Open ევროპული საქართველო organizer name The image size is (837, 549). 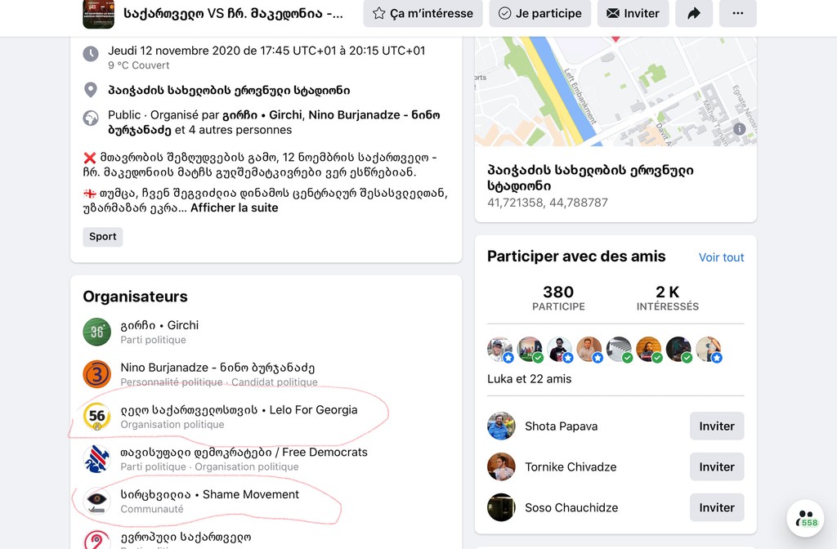pos(186,537)
